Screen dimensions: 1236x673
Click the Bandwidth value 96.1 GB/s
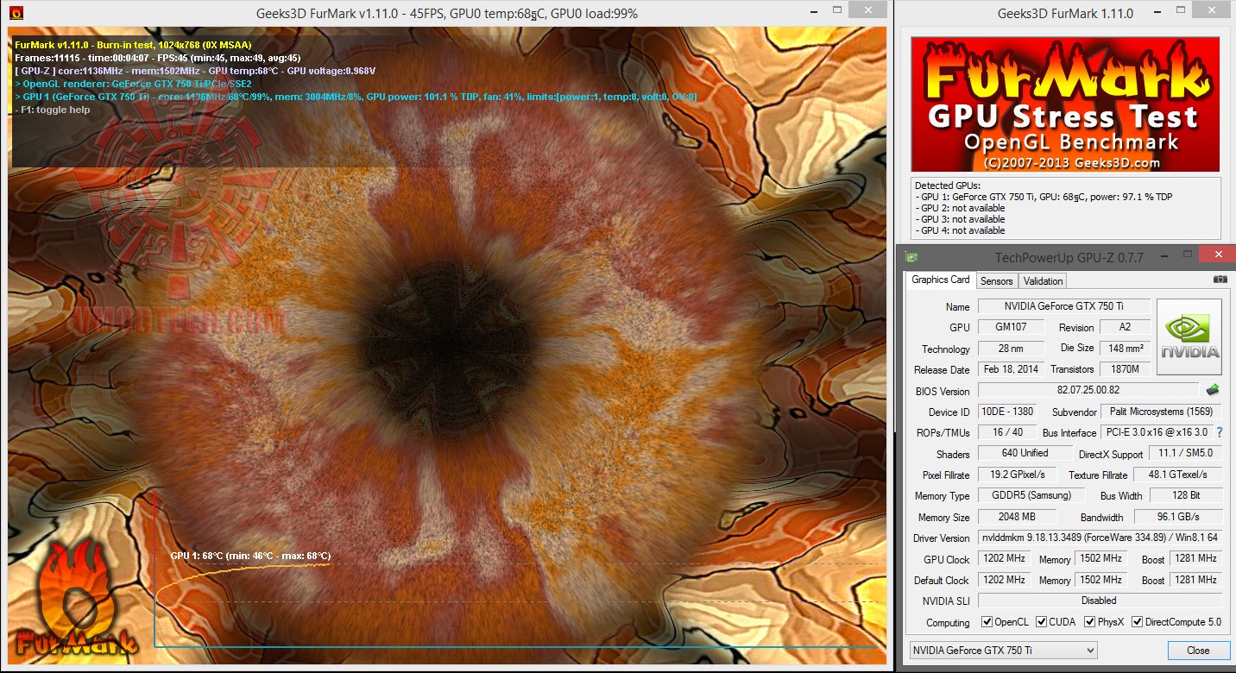[1177, 517]
